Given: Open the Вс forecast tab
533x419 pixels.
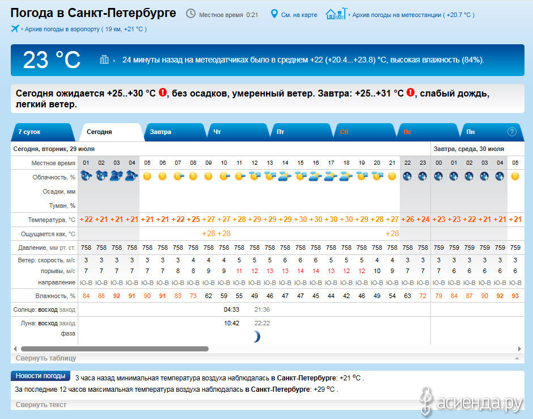Looking at the screenshot, I should pos(427,132).
